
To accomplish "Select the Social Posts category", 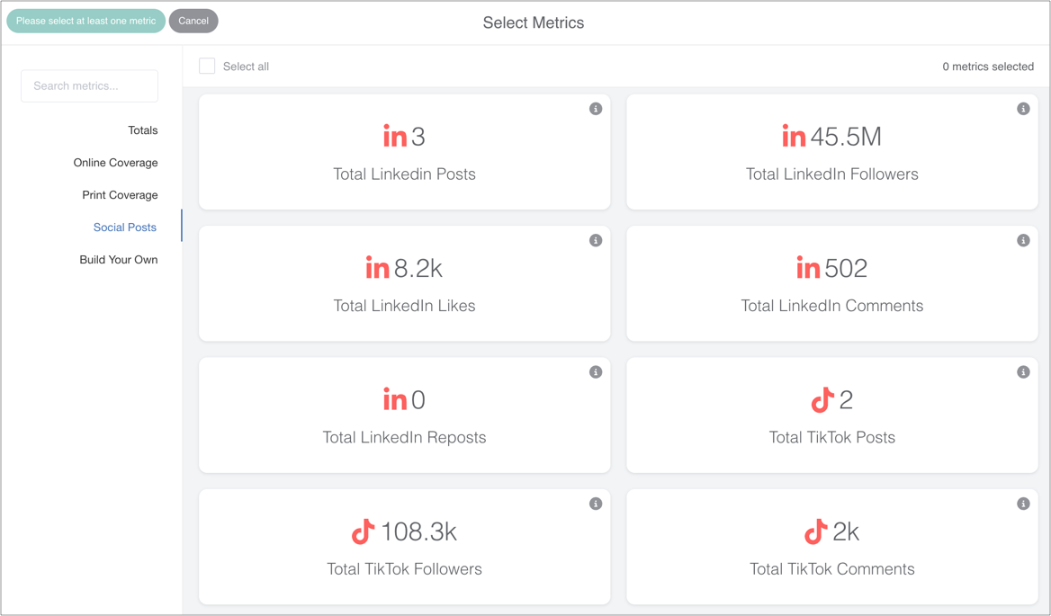I will pyautogui.click(x=124, y=228).
